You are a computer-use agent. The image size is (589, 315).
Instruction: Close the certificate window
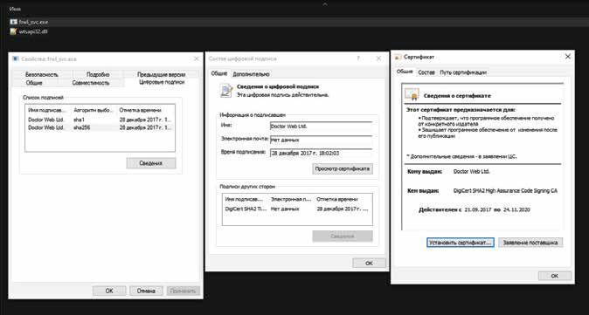(567, 57)
